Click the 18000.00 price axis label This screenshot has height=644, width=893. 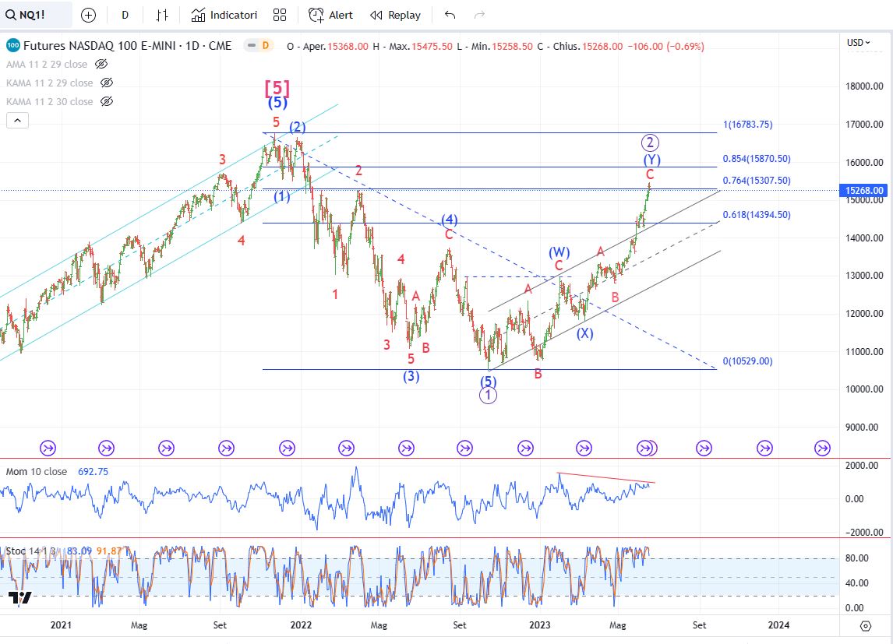[x=864, y=86]
